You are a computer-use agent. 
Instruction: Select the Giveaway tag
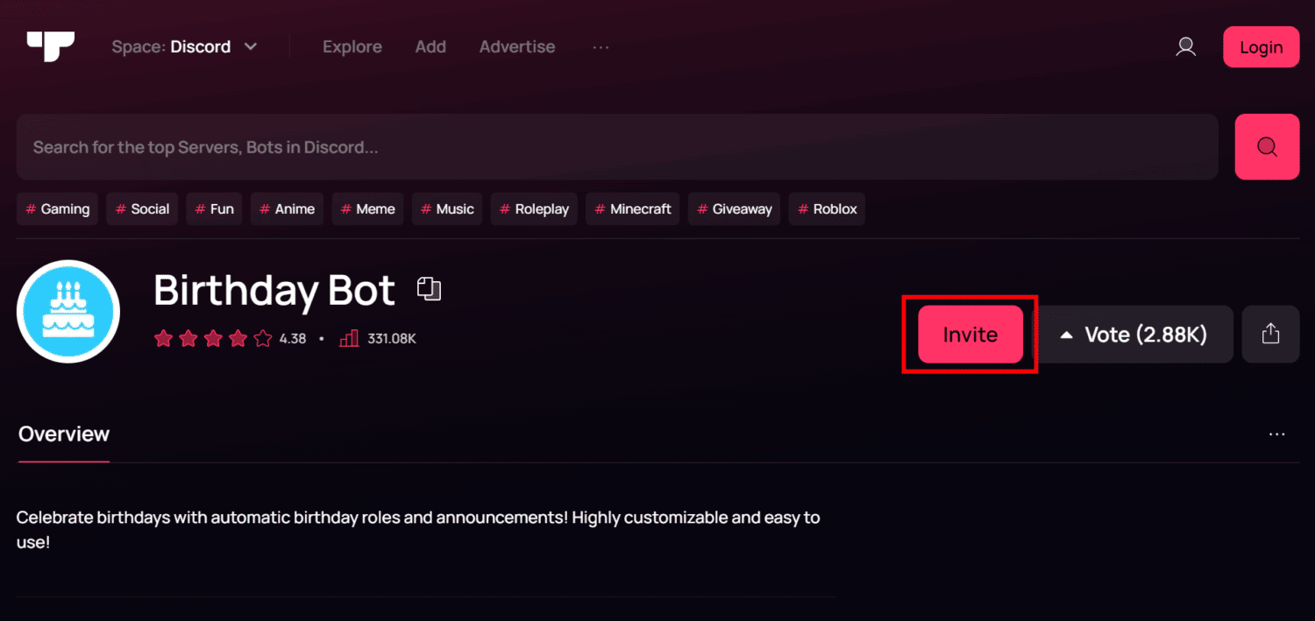pos(734,209)
